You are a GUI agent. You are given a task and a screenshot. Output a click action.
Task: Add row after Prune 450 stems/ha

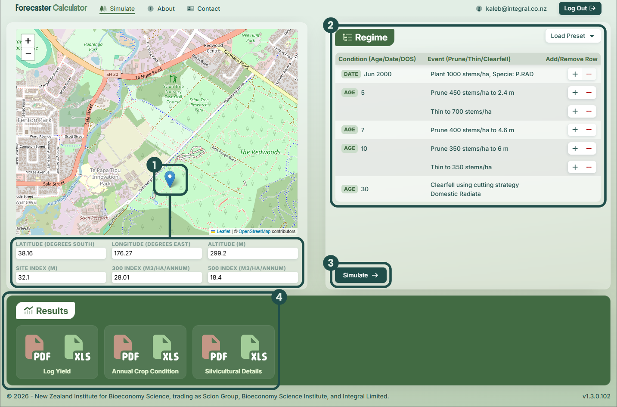pyautogui.click(x=575, y=93)
